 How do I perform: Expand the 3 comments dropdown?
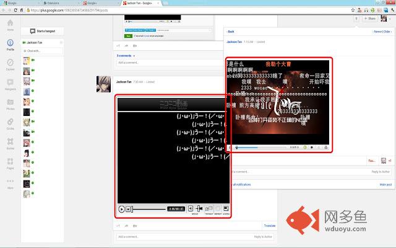[126, 56]
